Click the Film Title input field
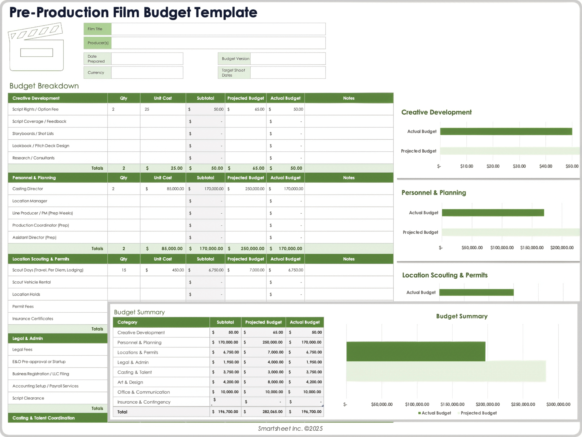 (218, 29)
